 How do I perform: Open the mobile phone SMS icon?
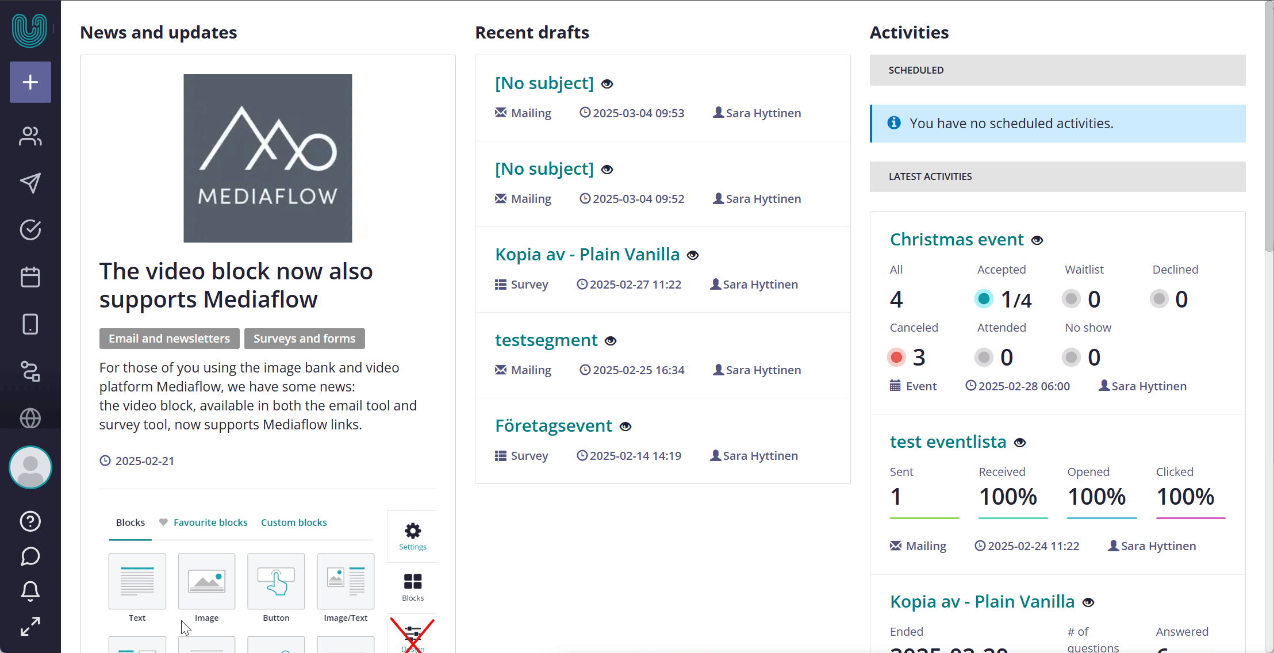click(30, 324)
